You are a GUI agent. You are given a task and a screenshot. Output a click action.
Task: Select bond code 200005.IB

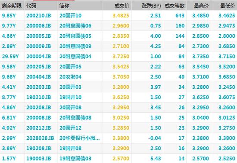[39, 36]
